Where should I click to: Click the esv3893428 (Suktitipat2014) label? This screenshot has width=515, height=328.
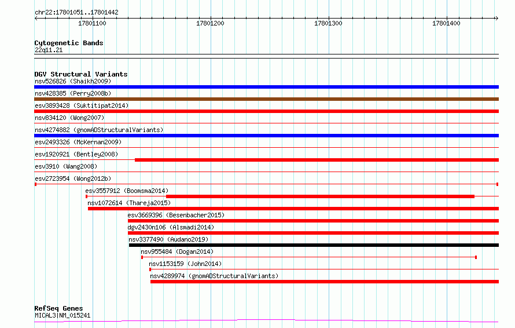coord(82,105)
